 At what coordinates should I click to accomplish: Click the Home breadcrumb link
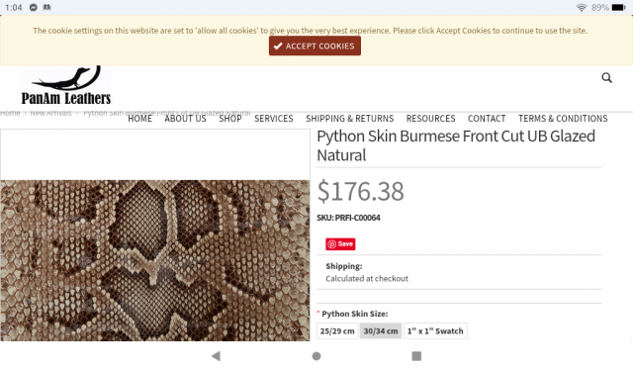(x=10, y=113)
